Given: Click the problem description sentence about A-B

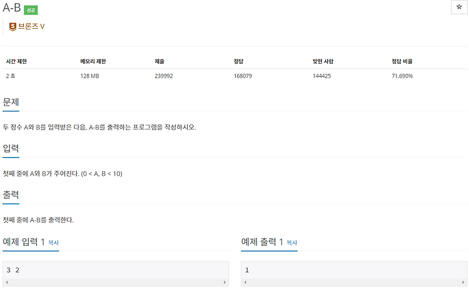Looking at the screenshot, I should 99,127.
